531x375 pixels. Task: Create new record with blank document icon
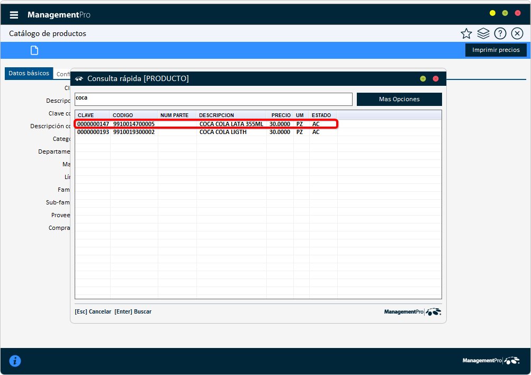tap(34, 50)
